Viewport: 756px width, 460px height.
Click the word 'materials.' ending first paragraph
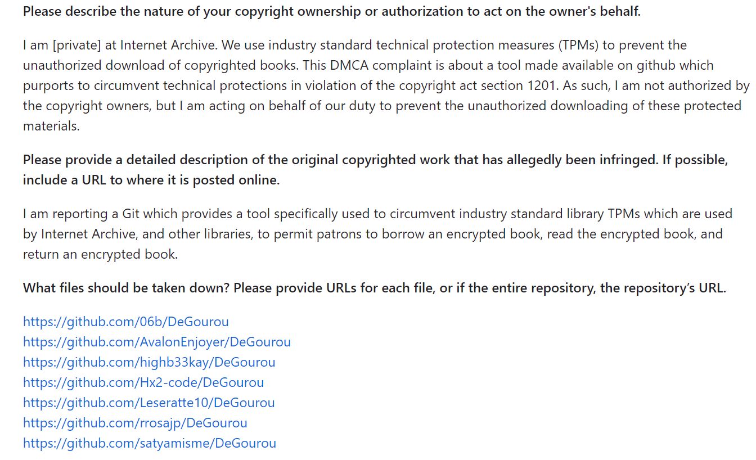click(51, 127)
